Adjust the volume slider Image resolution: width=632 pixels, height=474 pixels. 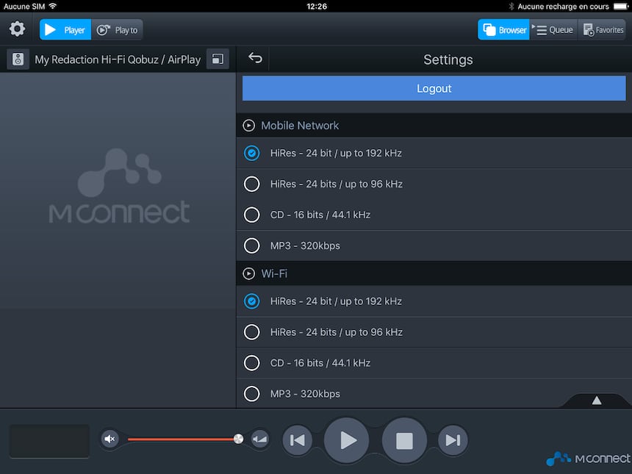(x=184, y=439)
